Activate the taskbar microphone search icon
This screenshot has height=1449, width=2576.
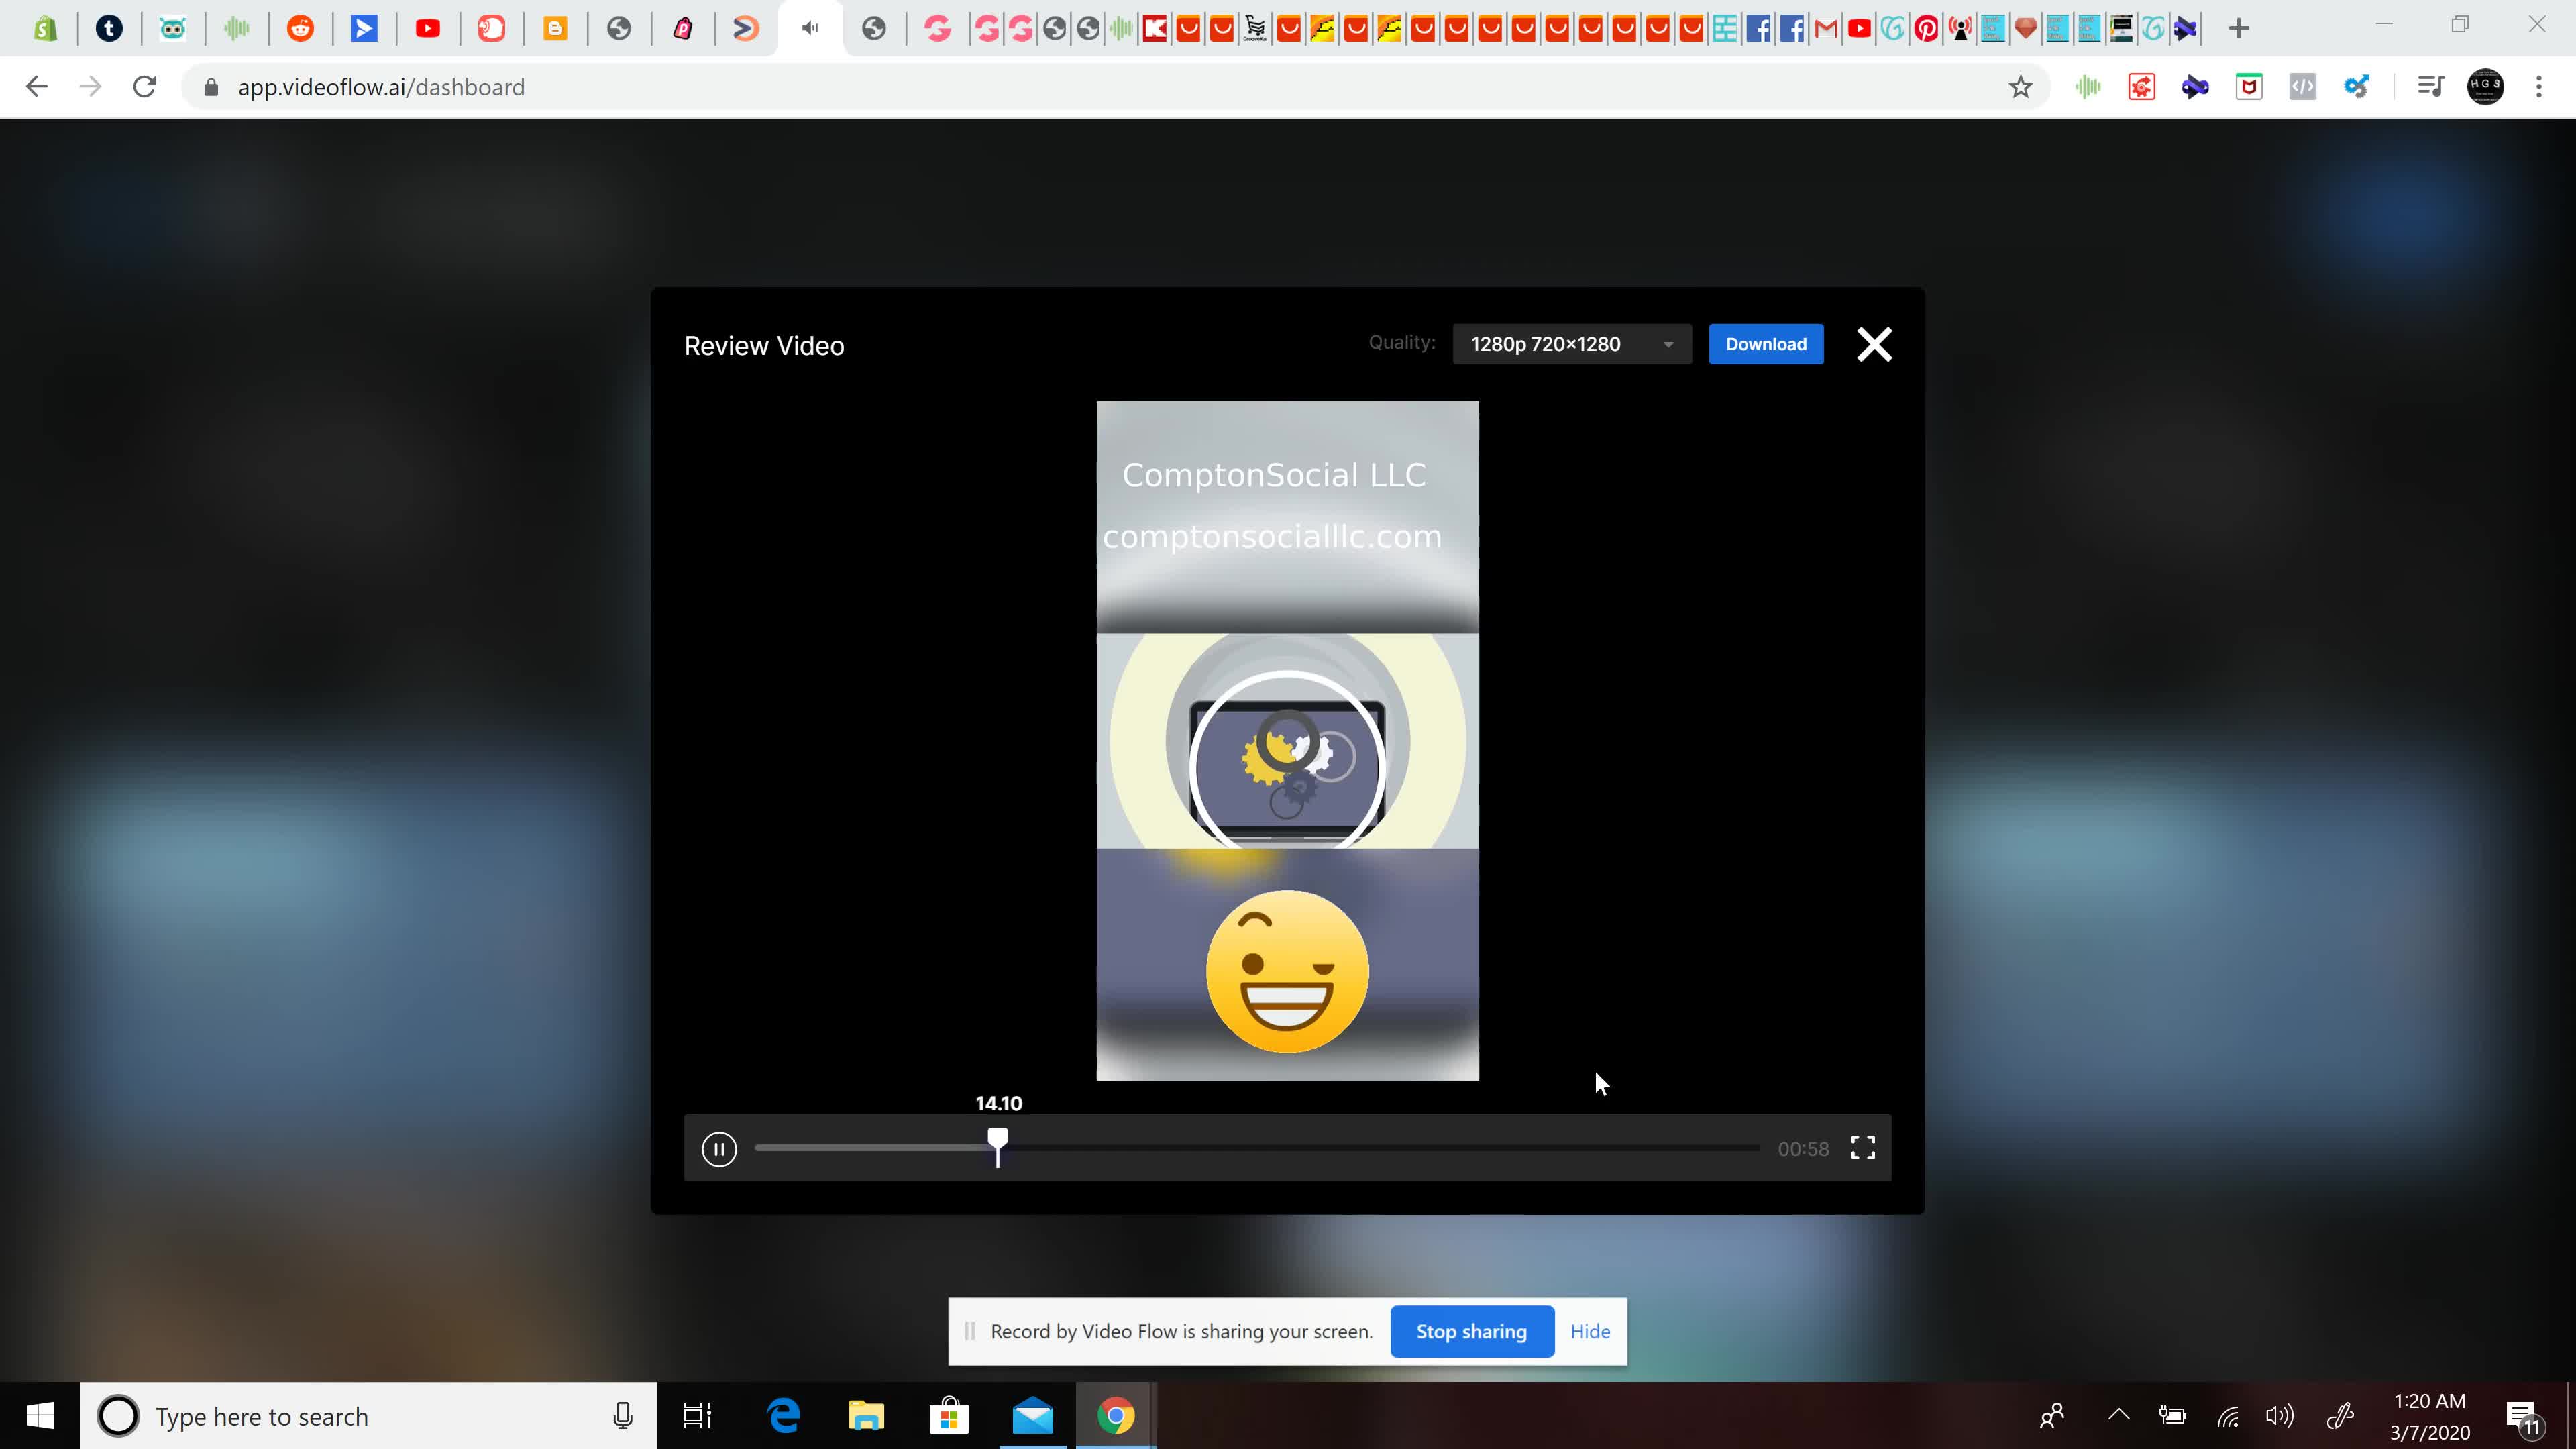pos(622,1416)
